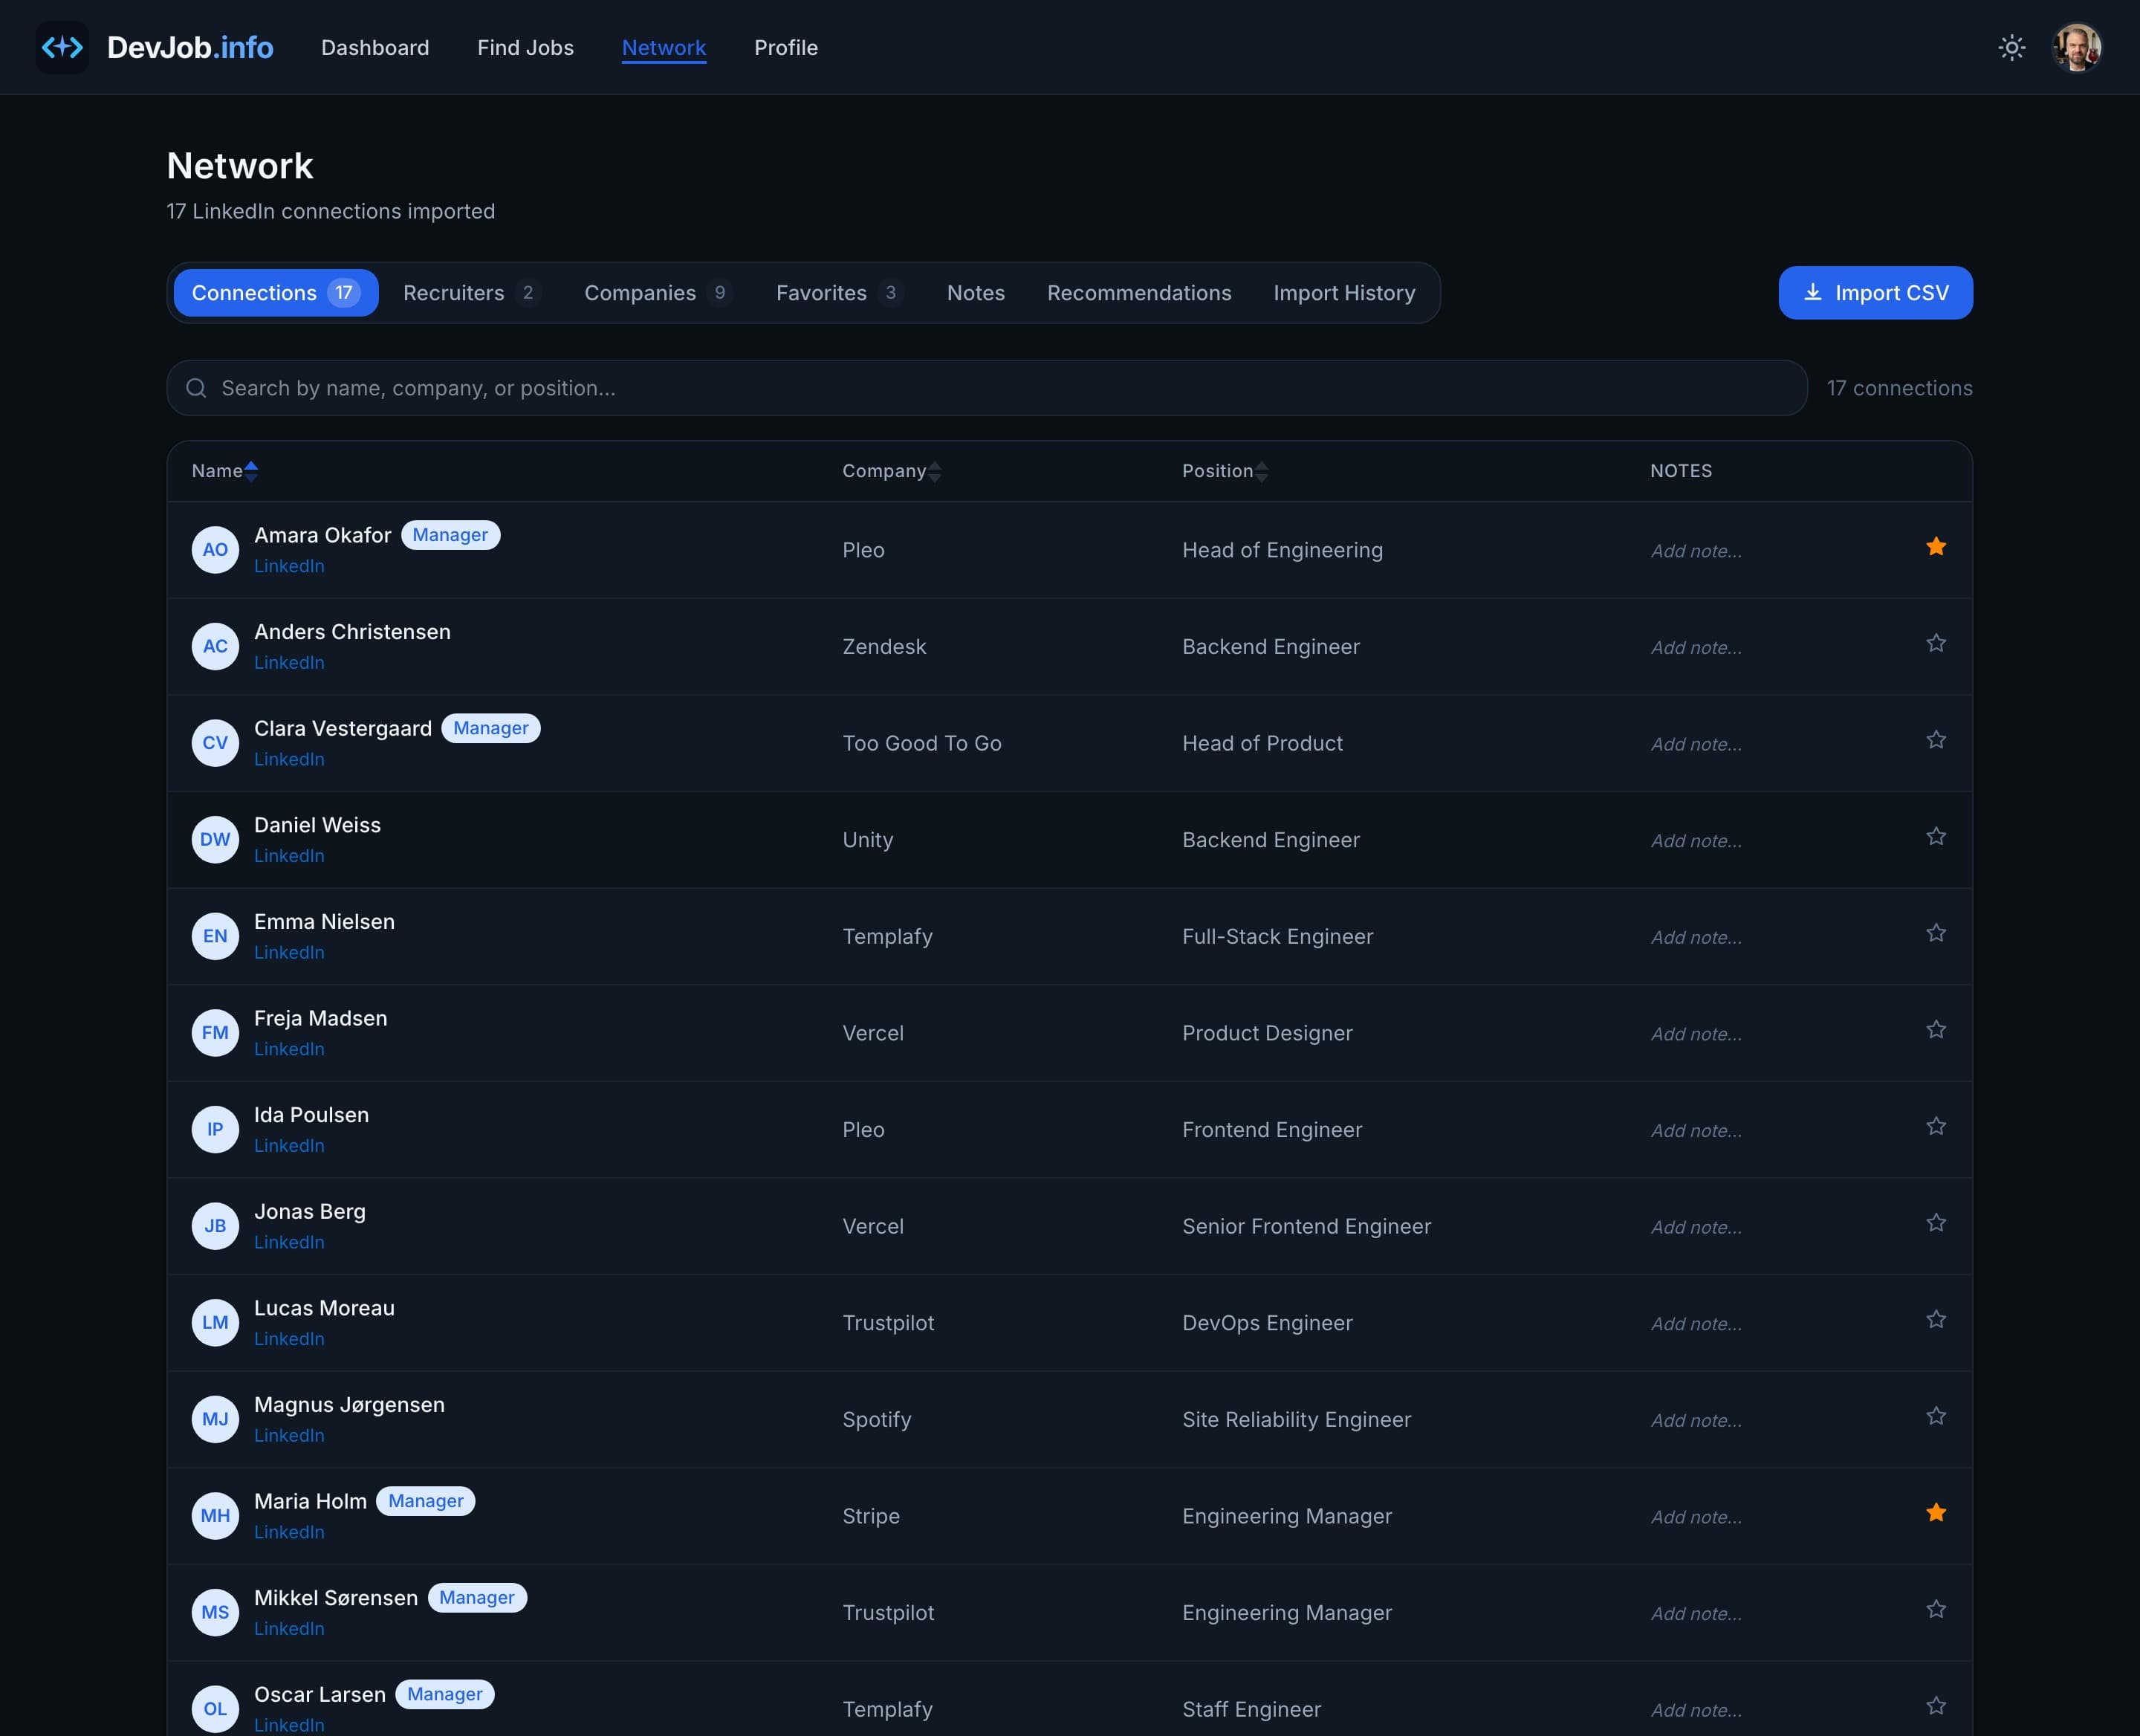The width and height of the screenshot is (2140, 1736).
Task: Switch to the Companies tab
Action: click(658, 293)
